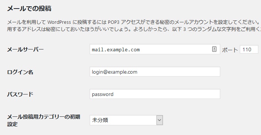Place cursor after password text in field
Image resolution: width=261 pixels, height=135 pixels.
[x=114, y=94]
